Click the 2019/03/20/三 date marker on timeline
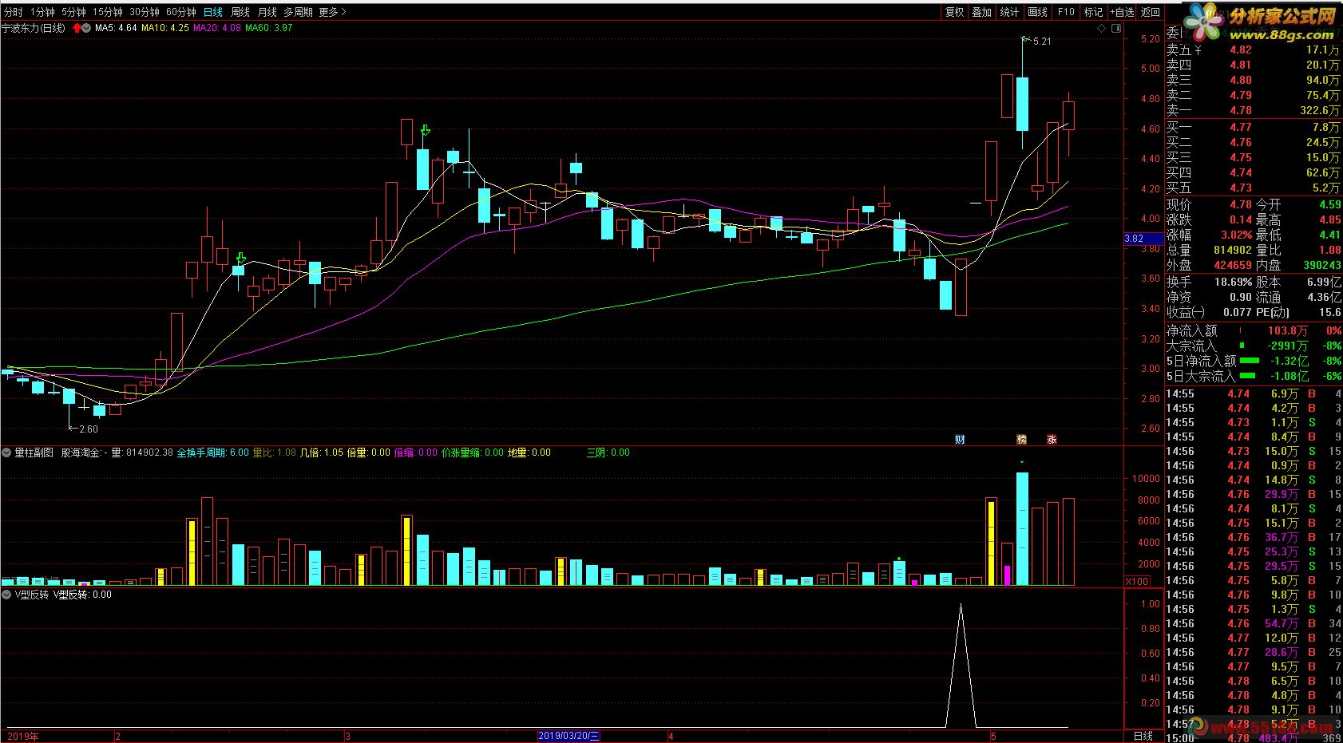The width and height of the screenshot is (1343, 743). coord(568,736)
